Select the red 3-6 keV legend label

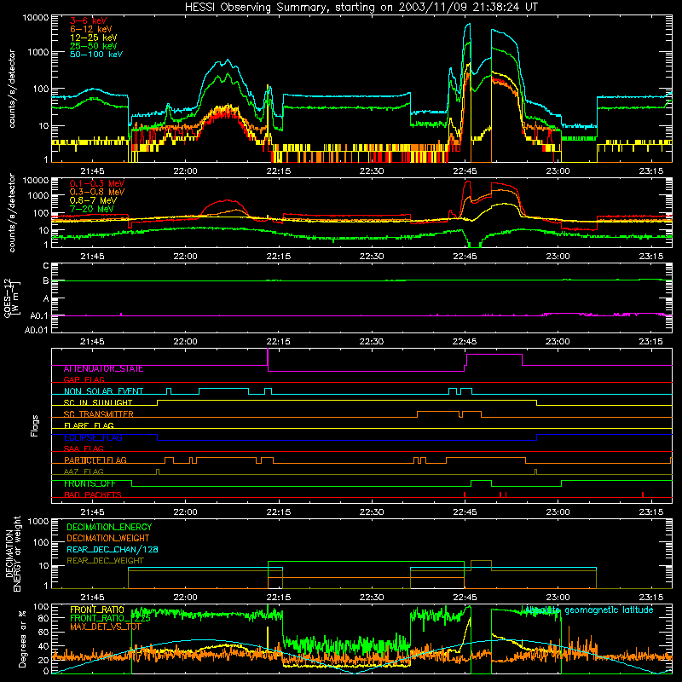[88, 20]
